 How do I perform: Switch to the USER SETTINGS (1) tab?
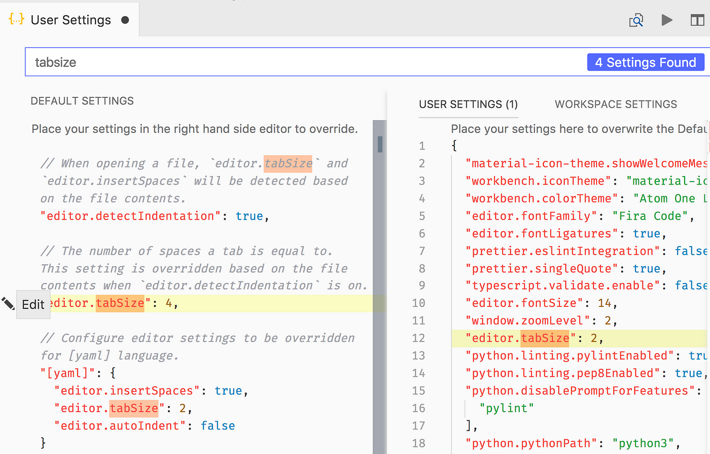(468, 104)
